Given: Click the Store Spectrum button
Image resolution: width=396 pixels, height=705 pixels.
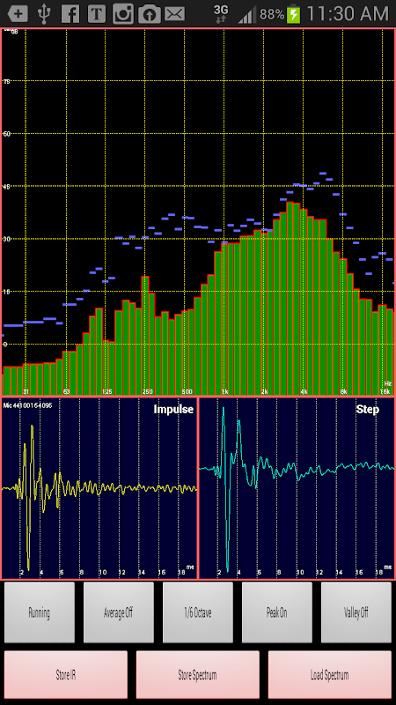Looking at the screenshot, I should (197, 674).
